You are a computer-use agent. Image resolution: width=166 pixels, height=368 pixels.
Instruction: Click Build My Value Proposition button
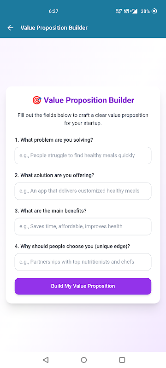click(x=83, y=286)
